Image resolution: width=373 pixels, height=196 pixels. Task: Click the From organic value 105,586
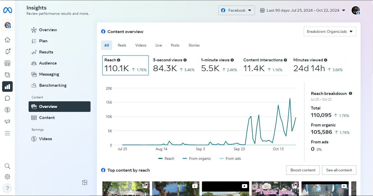pos(321,132)
